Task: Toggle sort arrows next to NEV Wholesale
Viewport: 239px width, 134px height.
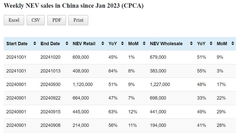Action: [x=191, y=44]
